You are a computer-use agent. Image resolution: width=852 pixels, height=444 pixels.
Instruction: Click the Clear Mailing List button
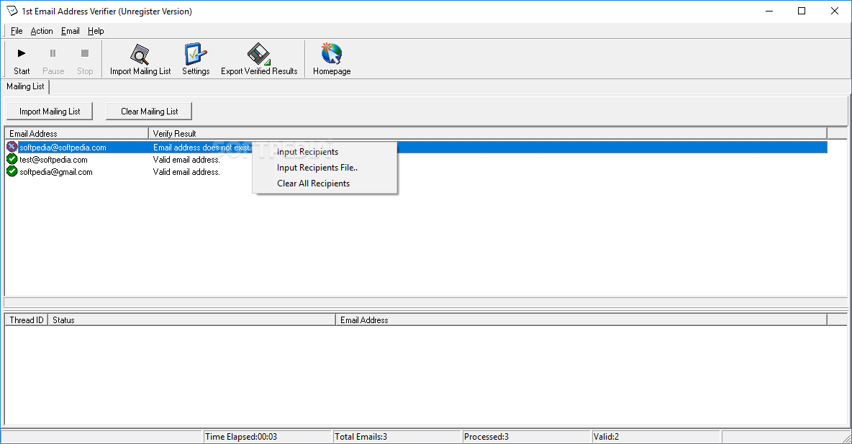click(149, 112)
